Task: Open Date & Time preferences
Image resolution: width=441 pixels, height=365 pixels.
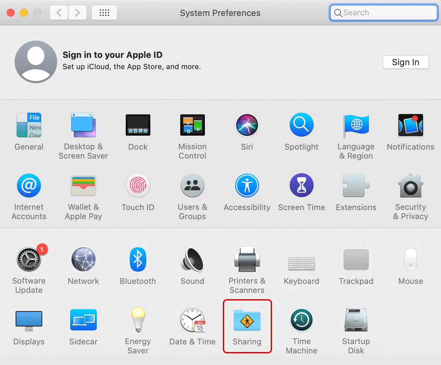Action: [x=193, y=320]
